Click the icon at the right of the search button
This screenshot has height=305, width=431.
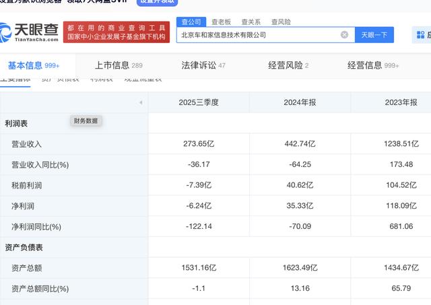pyautogui.click(x=422, y=34)
